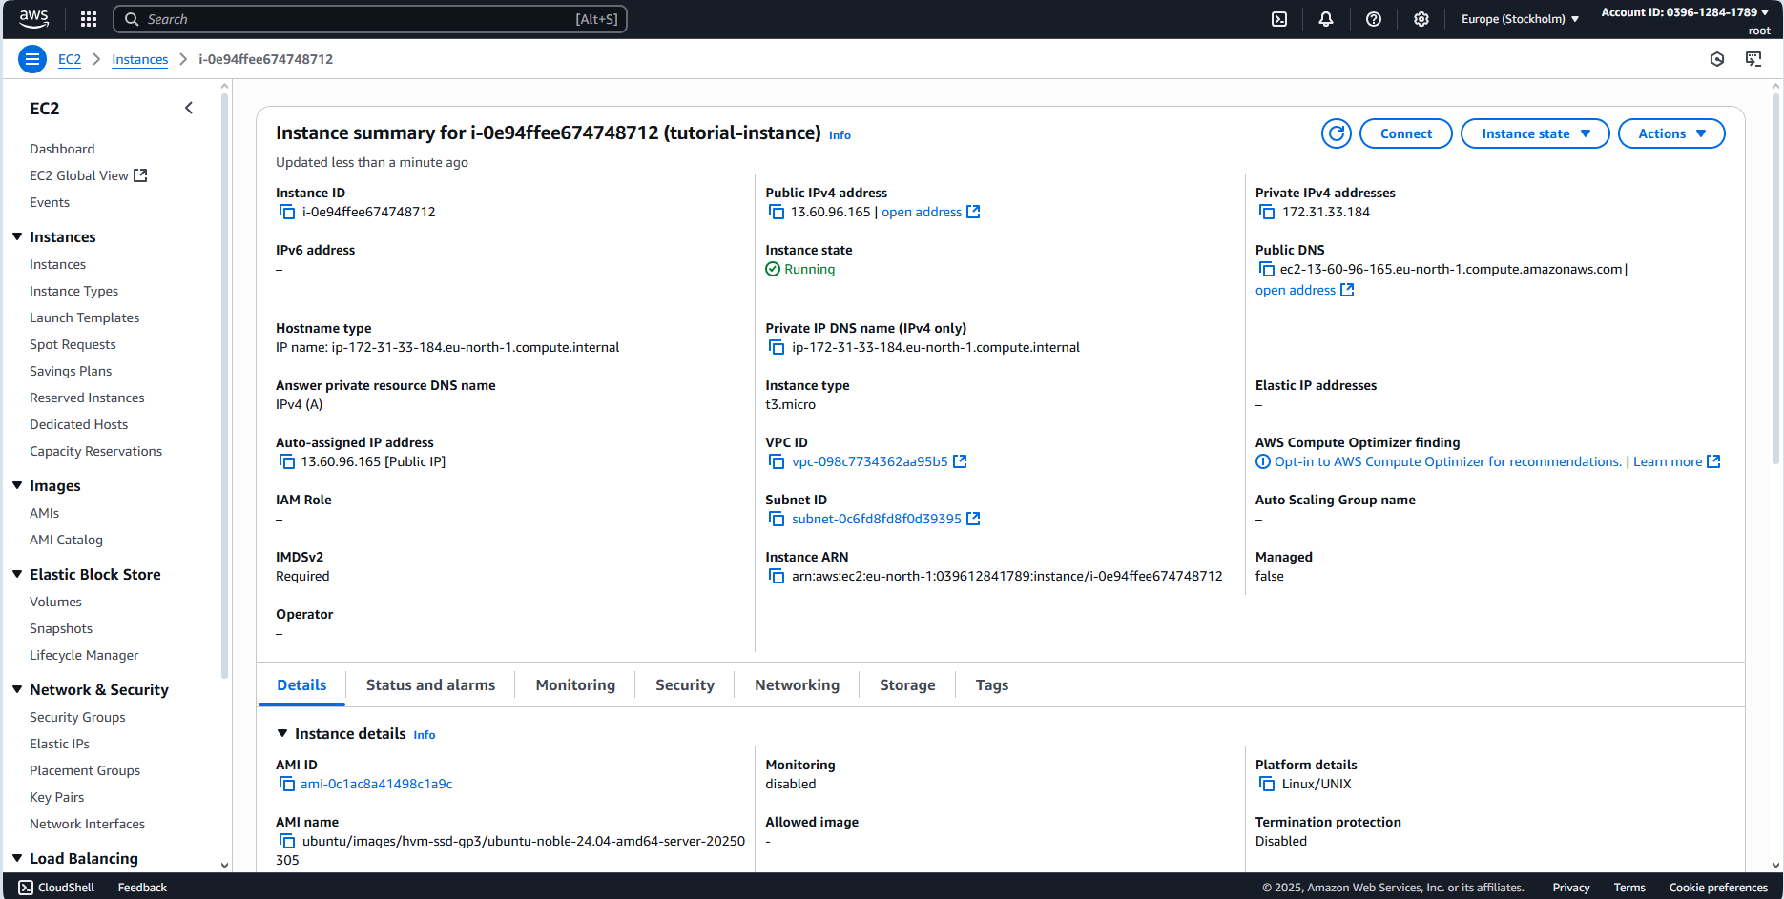Open the Actions dropdown menu
Screen dimensions: 1784x899
pos(1670,133)
